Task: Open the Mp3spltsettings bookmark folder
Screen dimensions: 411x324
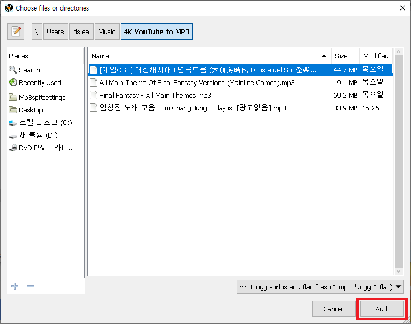Action: (x=42, y=97)
